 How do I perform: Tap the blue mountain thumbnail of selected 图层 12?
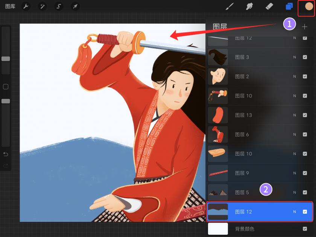tap(218, 211)
